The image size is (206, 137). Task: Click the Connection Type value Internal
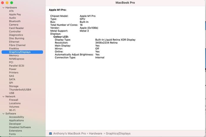click(100, 57)
